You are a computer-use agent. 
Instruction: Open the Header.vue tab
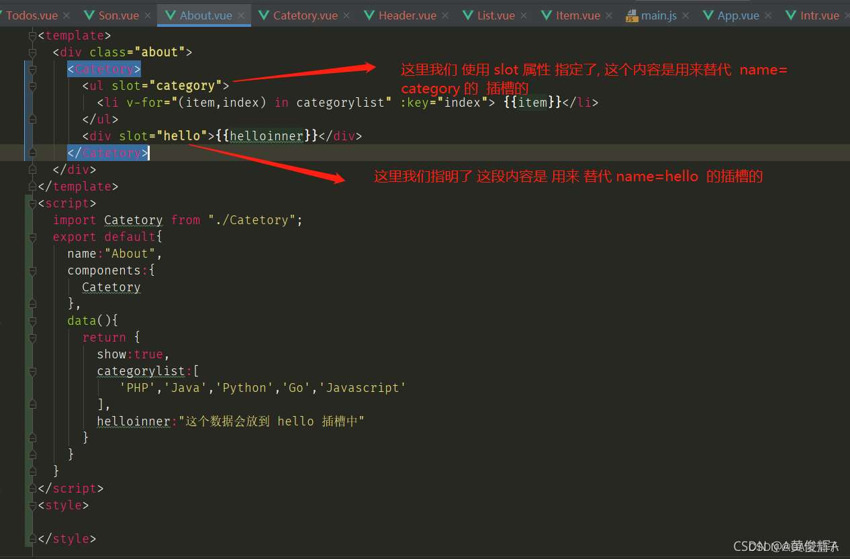click(x=408, y=15)
